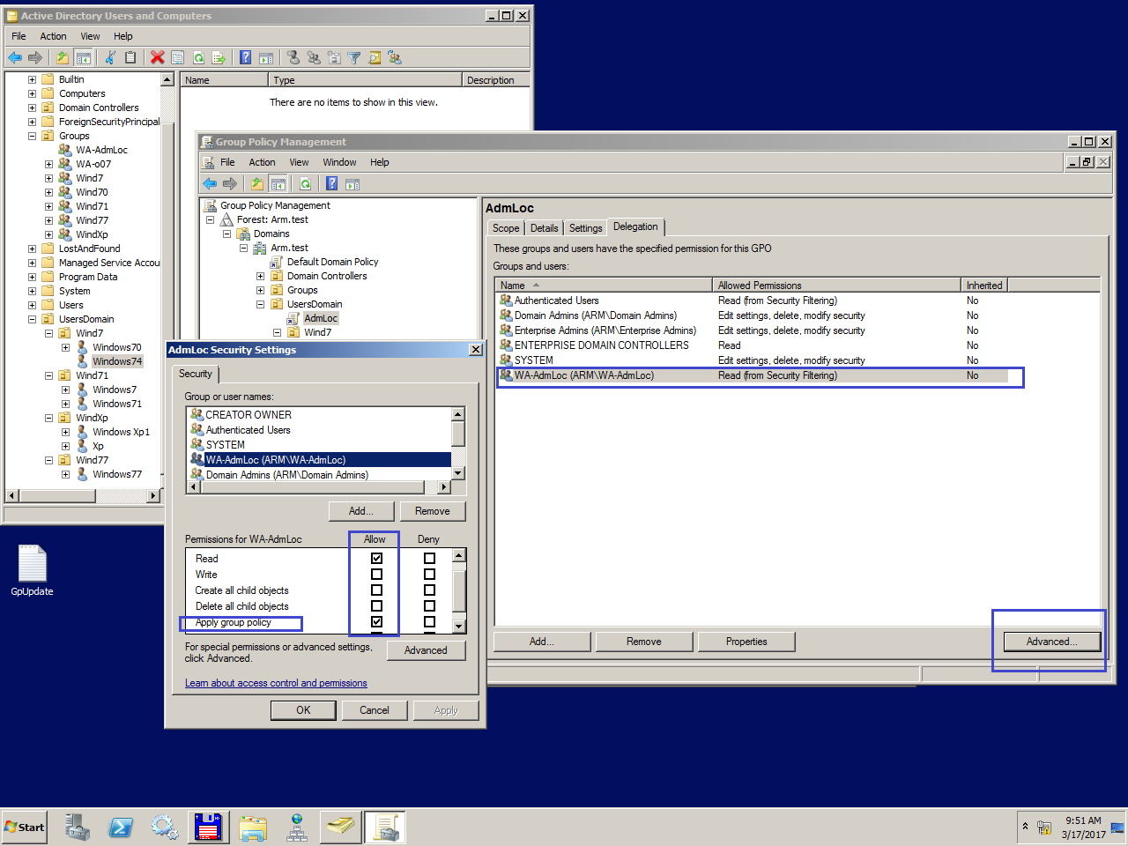Image resolution: width=1128 pixels, height=846 pixels.
Task: Open Server Manager from the taskbar
Action: (x=77, y=827)
